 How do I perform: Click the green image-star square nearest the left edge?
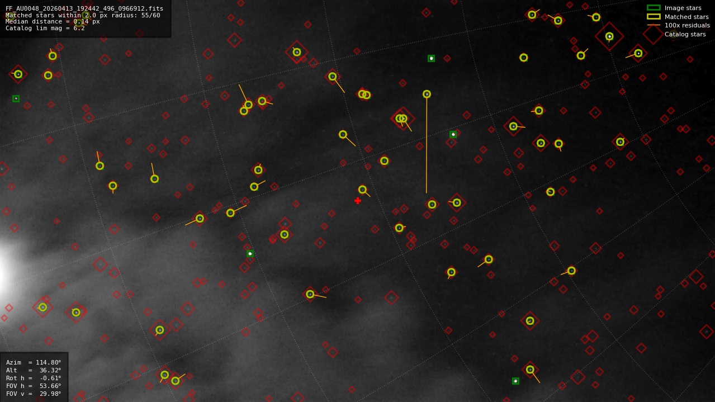16,98
